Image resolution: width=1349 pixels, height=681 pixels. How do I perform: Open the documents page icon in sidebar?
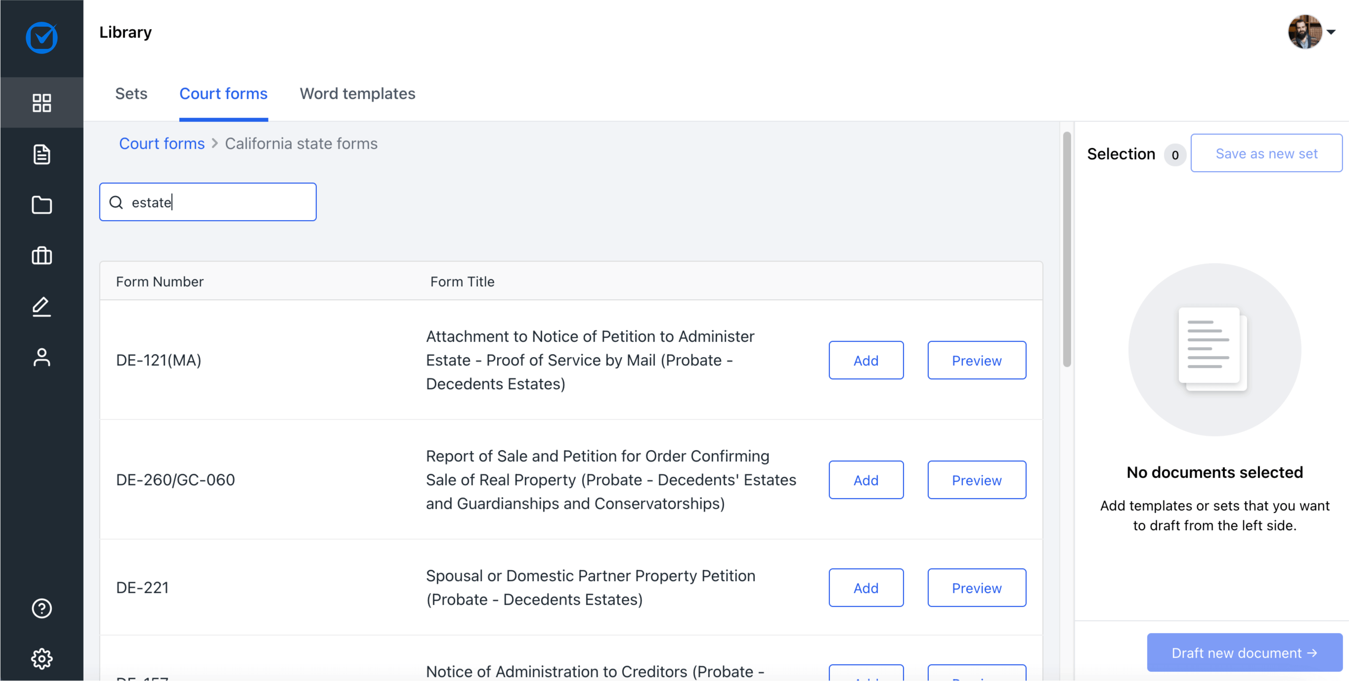pyautogui.click(x=42, y=154)
